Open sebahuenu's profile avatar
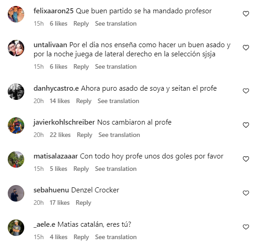This screenshot has height=246, width=256. 16,193
